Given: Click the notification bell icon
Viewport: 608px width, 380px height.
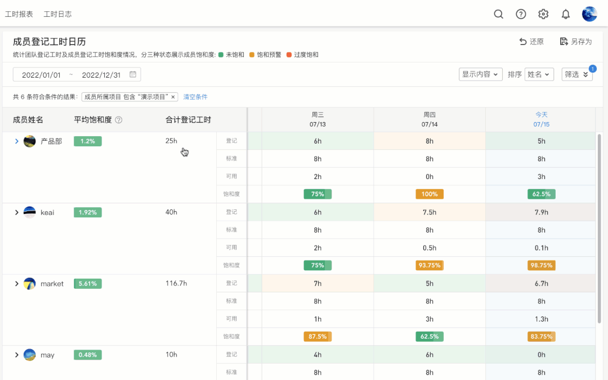Looking at the screenshot, I should (x=565, y=14).
